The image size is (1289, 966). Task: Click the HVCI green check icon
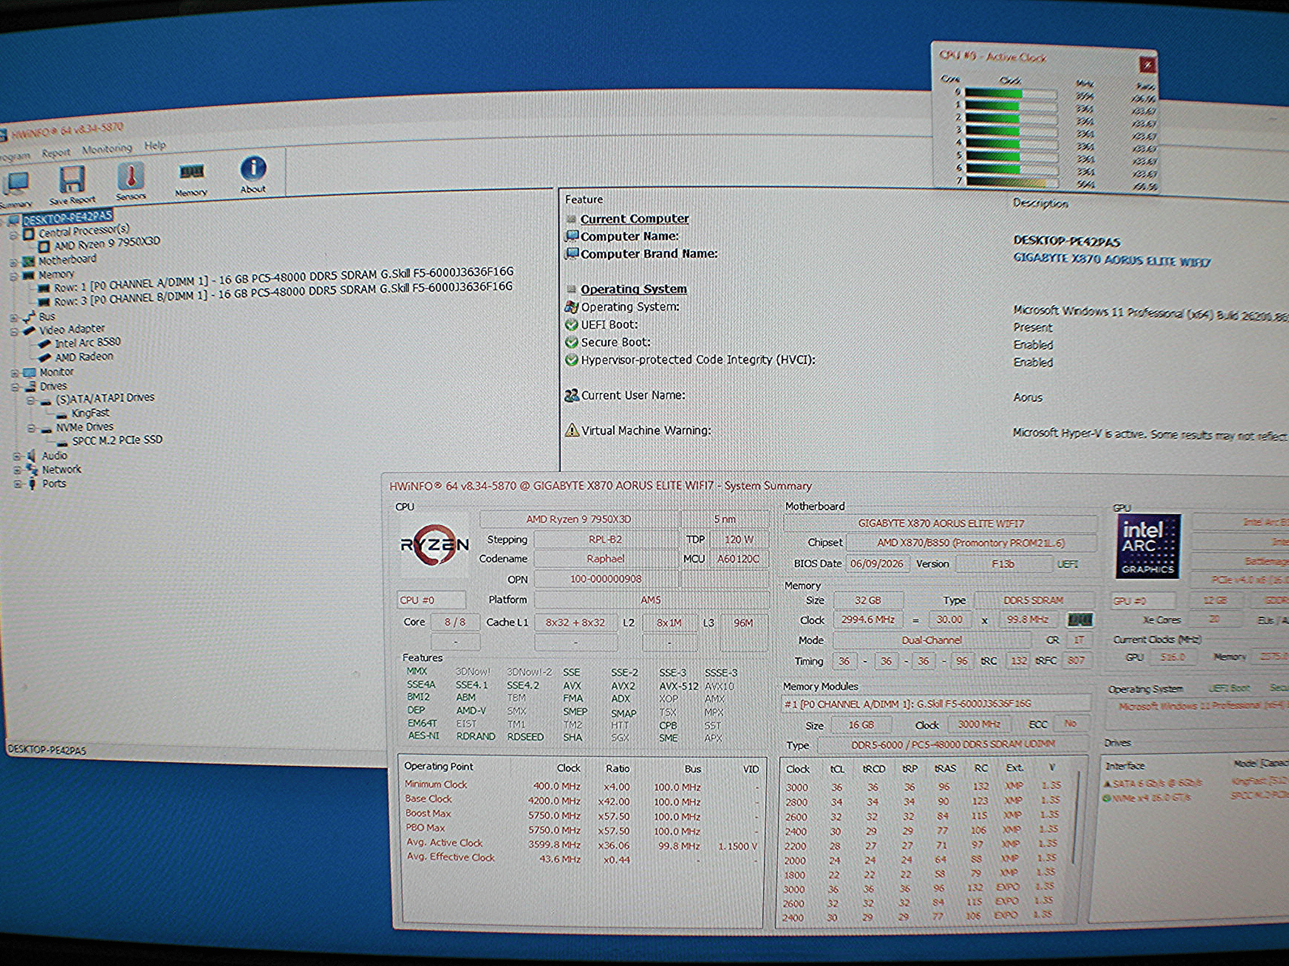[571, 360]
